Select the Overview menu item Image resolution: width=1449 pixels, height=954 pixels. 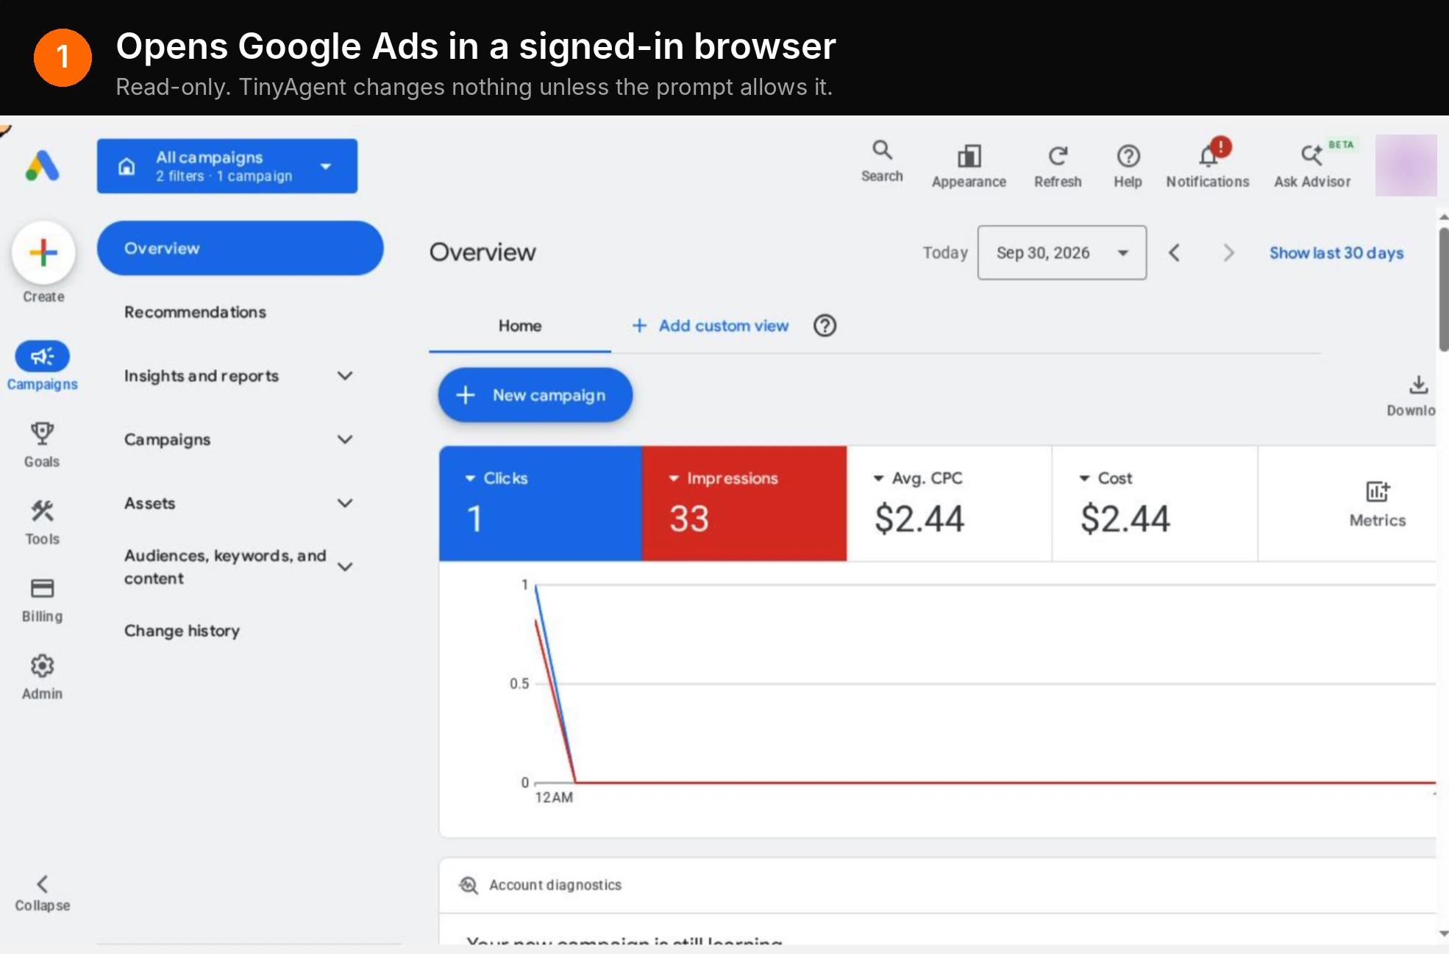tap(240, 248)
